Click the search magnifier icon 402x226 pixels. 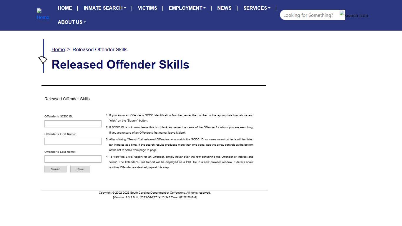343,14
